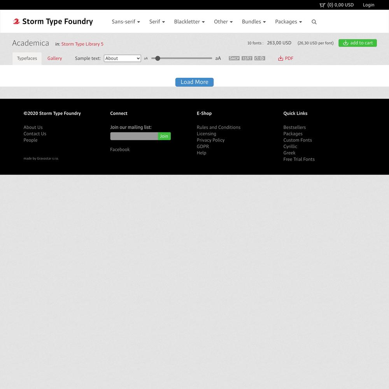
Task: Click the Storm Type Foundry logo
Action: click(x=53, y=21)
